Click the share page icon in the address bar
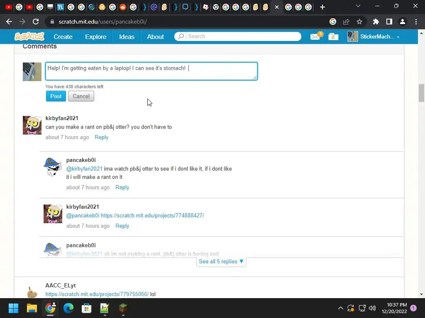Image resolution: width=425 pixels, height=318 pixels. click(346, 22)
